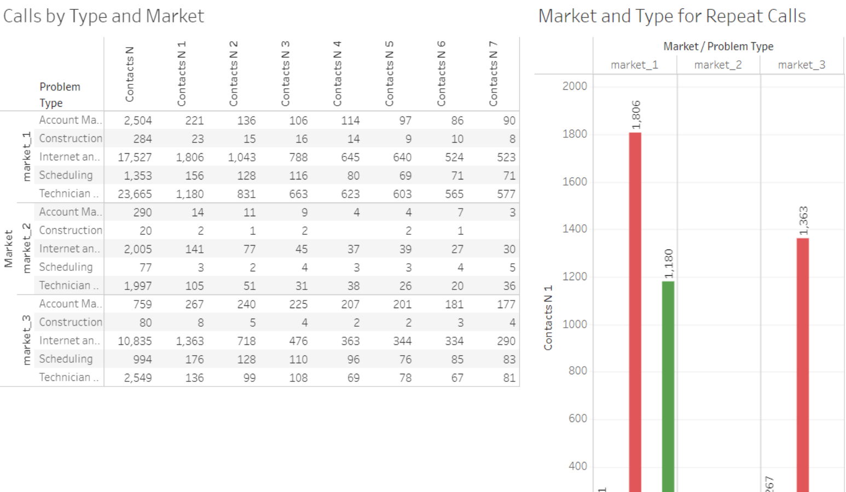Click the vertical market_3 row group label
The image size is (846, 492).
(26, 340)
